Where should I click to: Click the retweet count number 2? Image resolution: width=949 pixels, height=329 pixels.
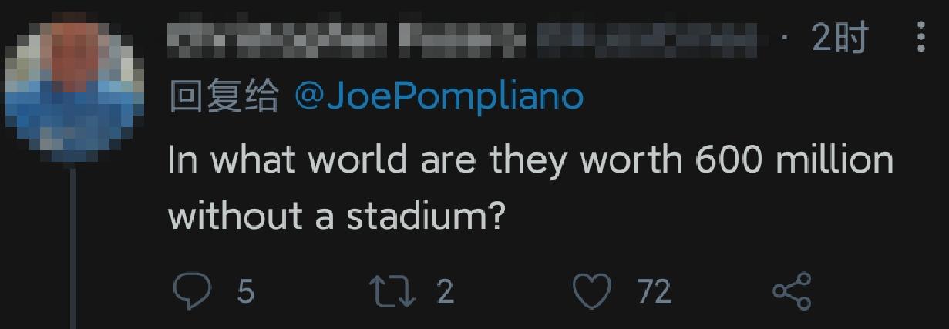(446, 292)
